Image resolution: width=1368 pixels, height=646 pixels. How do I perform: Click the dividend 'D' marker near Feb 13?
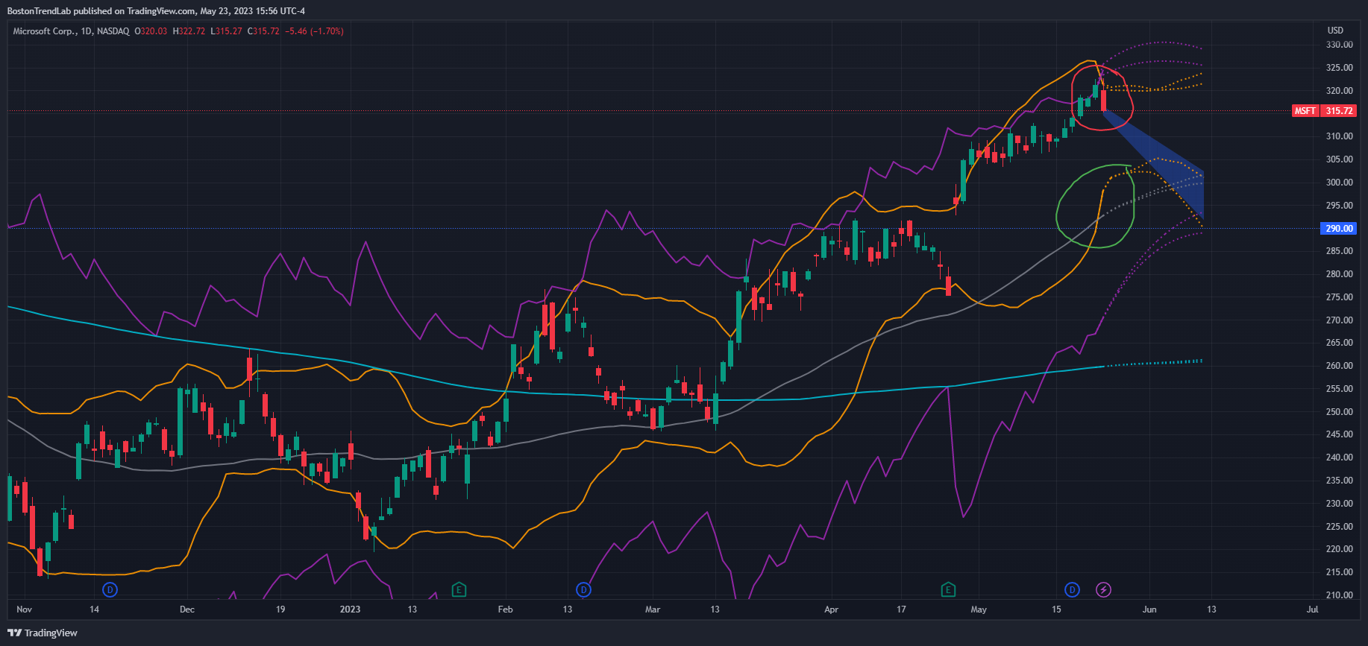[x=583, y=590]
